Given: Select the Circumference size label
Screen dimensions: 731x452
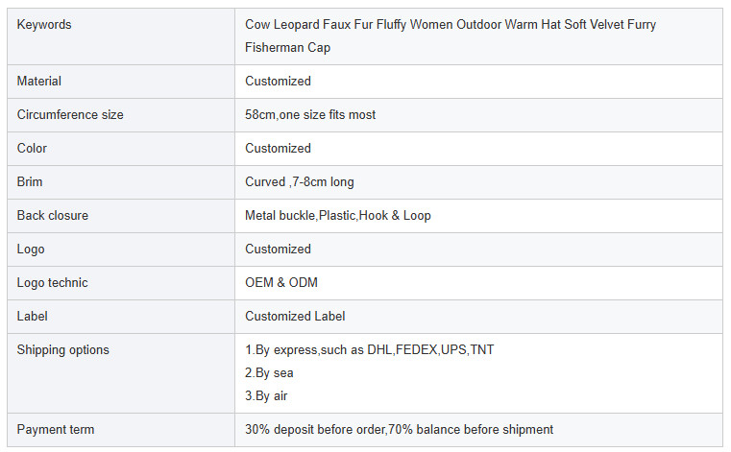Looking at the screenshot, I should pyautogui.click(x=70, y=115).
